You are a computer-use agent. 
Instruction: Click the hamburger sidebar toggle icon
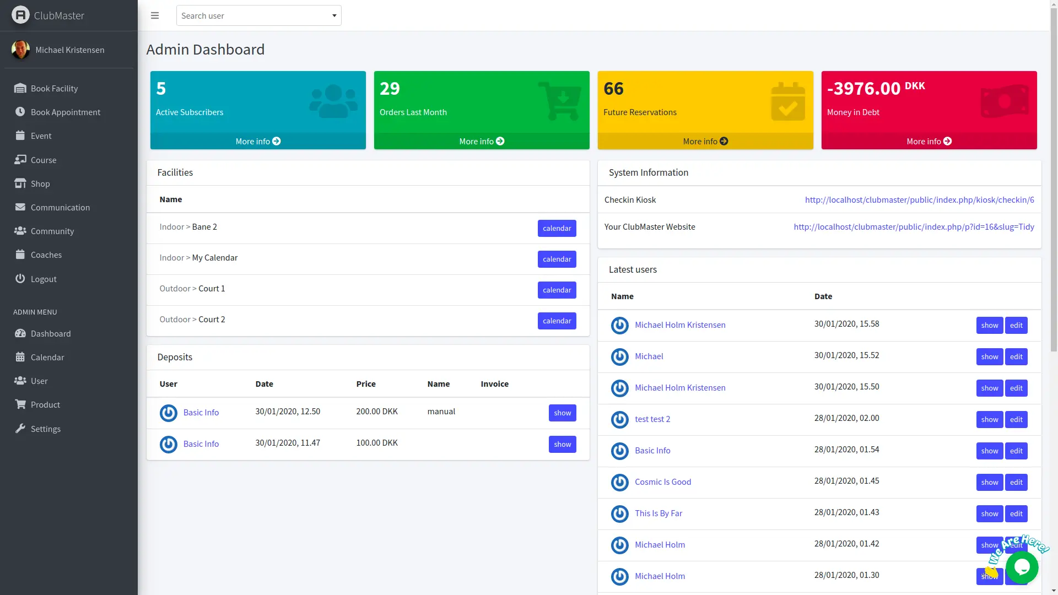point(155,15)
